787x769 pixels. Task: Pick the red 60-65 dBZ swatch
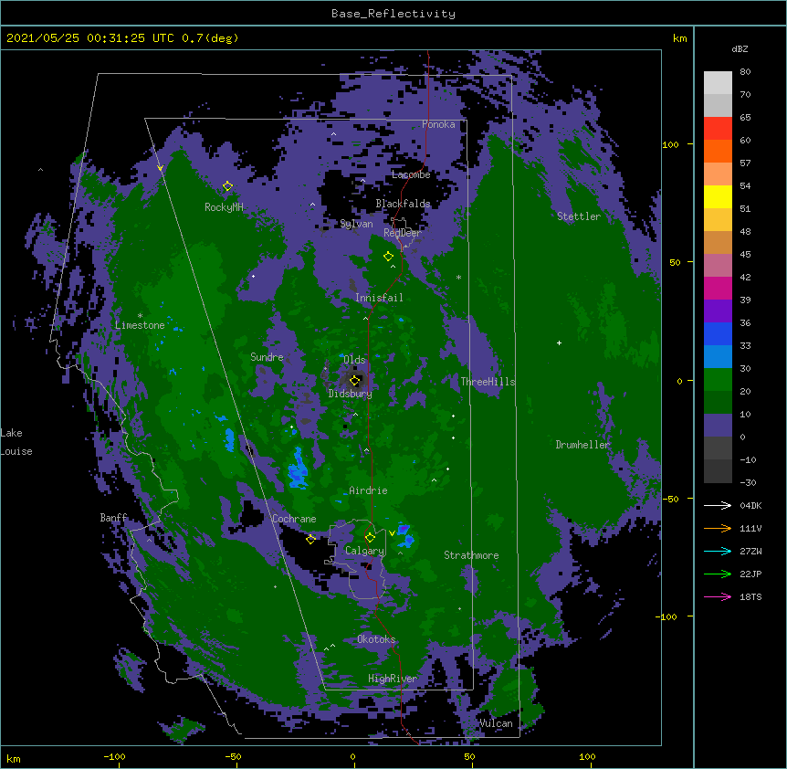(718, 129)
